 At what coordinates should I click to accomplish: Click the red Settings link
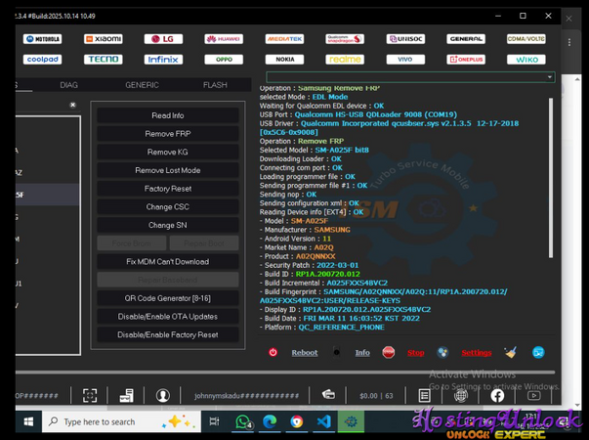(x=477, y=353)
